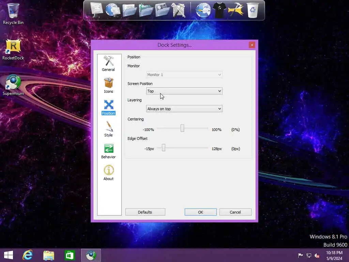
Task: Click the black t-shirt skins dock icon
Action: (x=219, y=10)
